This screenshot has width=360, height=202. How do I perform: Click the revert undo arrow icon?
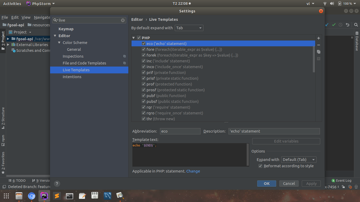[x=348, y=25]
